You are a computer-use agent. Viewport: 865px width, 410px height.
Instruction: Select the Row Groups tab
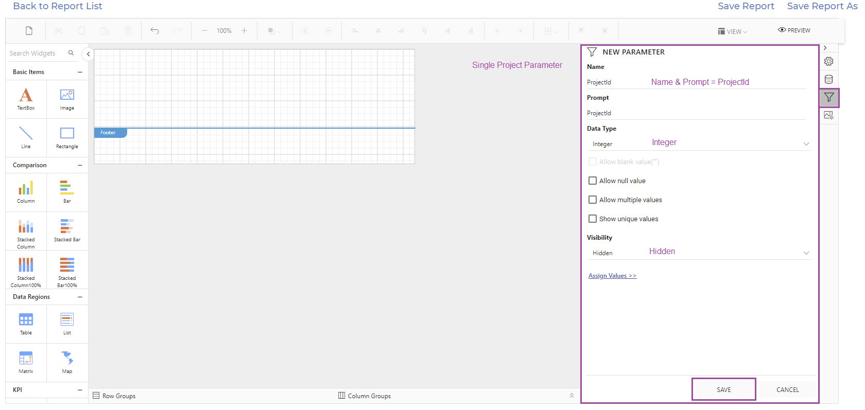click(114, 396)
